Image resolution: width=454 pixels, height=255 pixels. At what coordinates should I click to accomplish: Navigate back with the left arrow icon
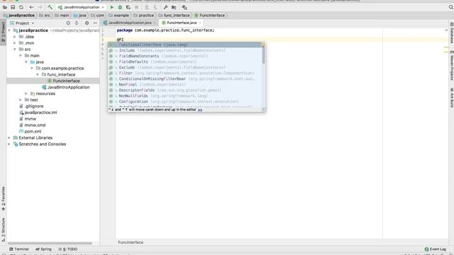pyautogui.click(x=31, y=7)
